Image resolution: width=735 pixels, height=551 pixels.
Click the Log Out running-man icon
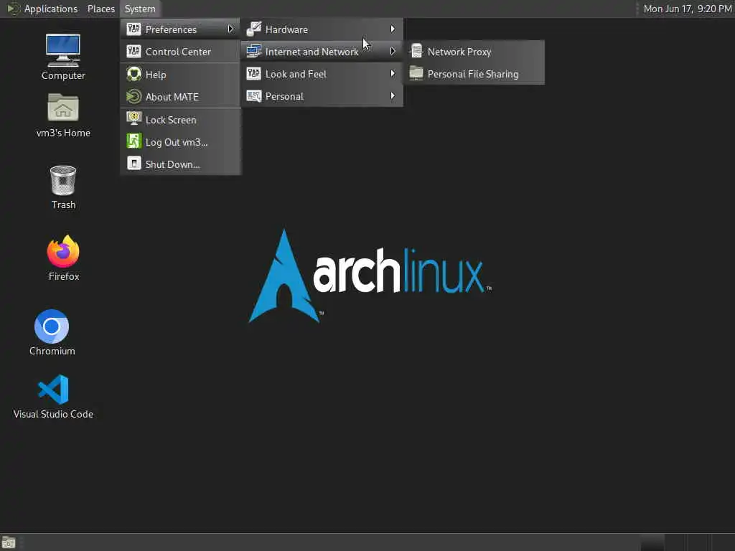click(134, 141)
